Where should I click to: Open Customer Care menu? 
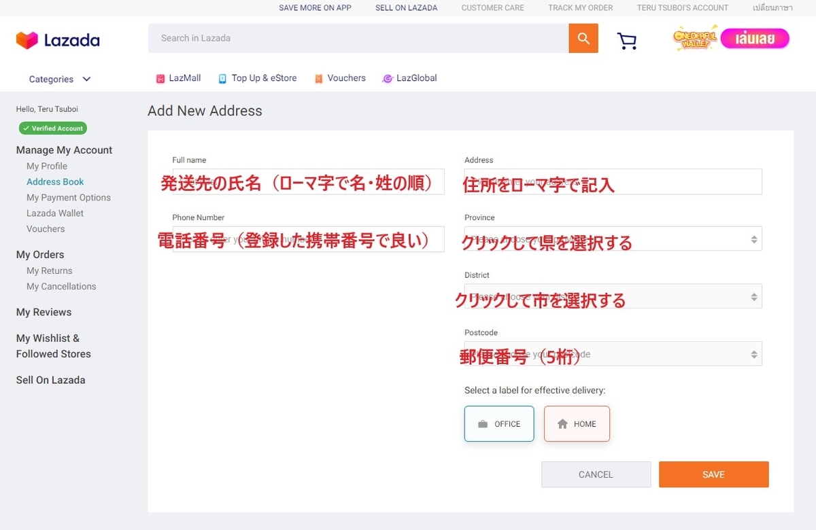coord(493,8)
